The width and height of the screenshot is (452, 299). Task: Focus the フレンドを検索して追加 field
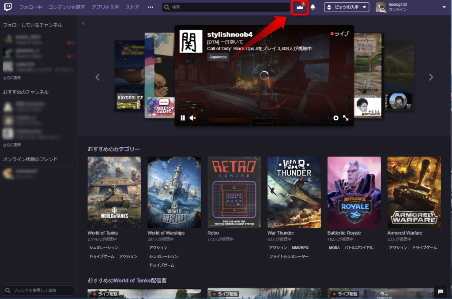coord(39,290)
